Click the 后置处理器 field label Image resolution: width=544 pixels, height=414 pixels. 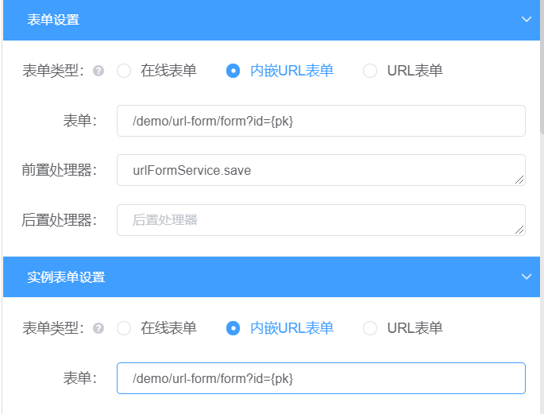click(59, 220)
